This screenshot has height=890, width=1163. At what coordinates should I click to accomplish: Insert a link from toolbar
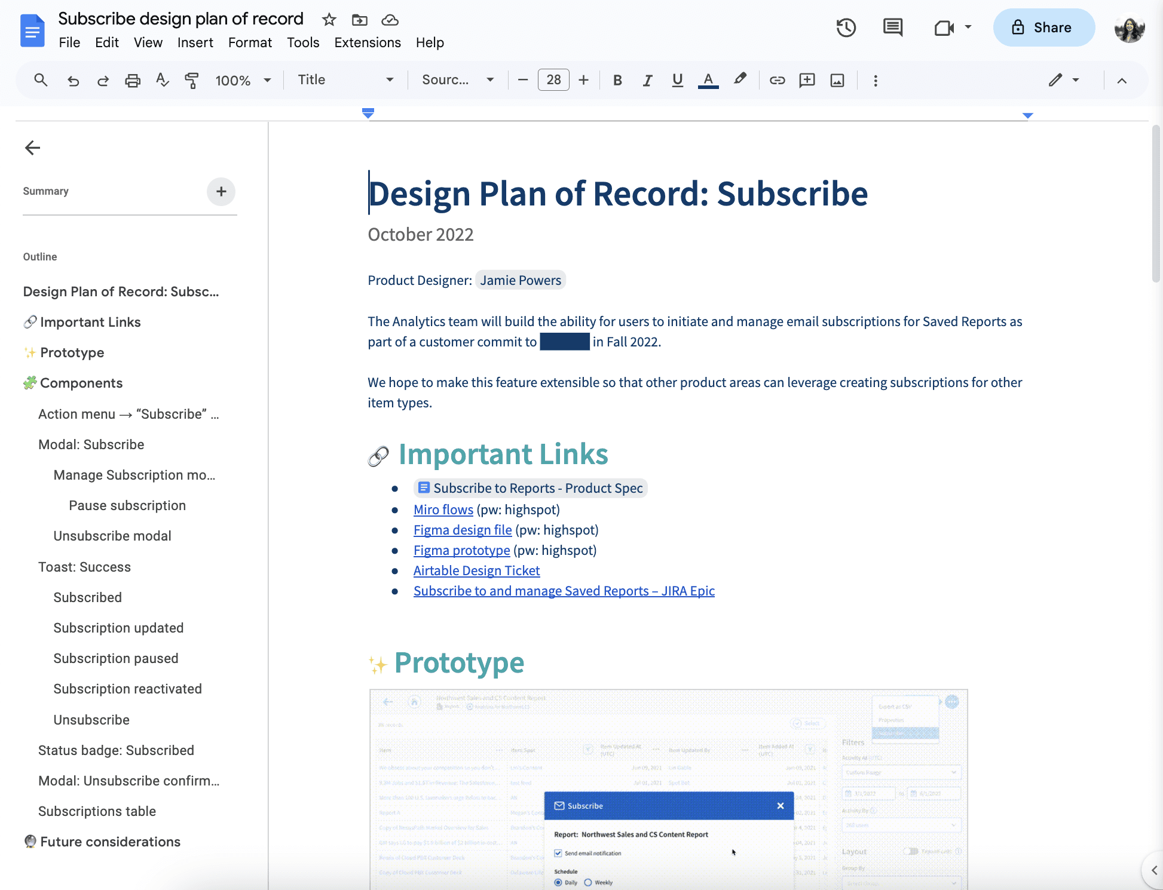click(777, 80)
